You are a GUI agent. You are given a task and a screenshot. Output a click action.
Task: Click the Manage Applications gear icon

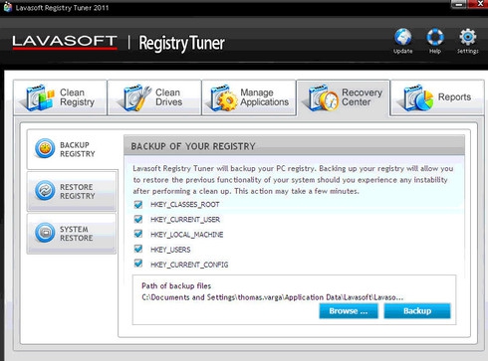[x=222, y=97]
